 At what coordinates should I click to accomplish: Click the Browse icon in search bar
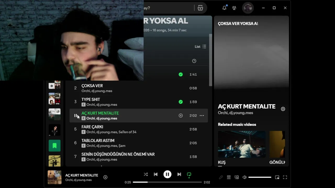(x=200, y=8)
